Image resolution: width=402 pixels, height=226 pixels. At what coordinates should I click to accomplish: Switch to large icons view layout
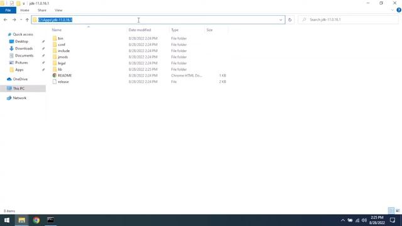398,211
